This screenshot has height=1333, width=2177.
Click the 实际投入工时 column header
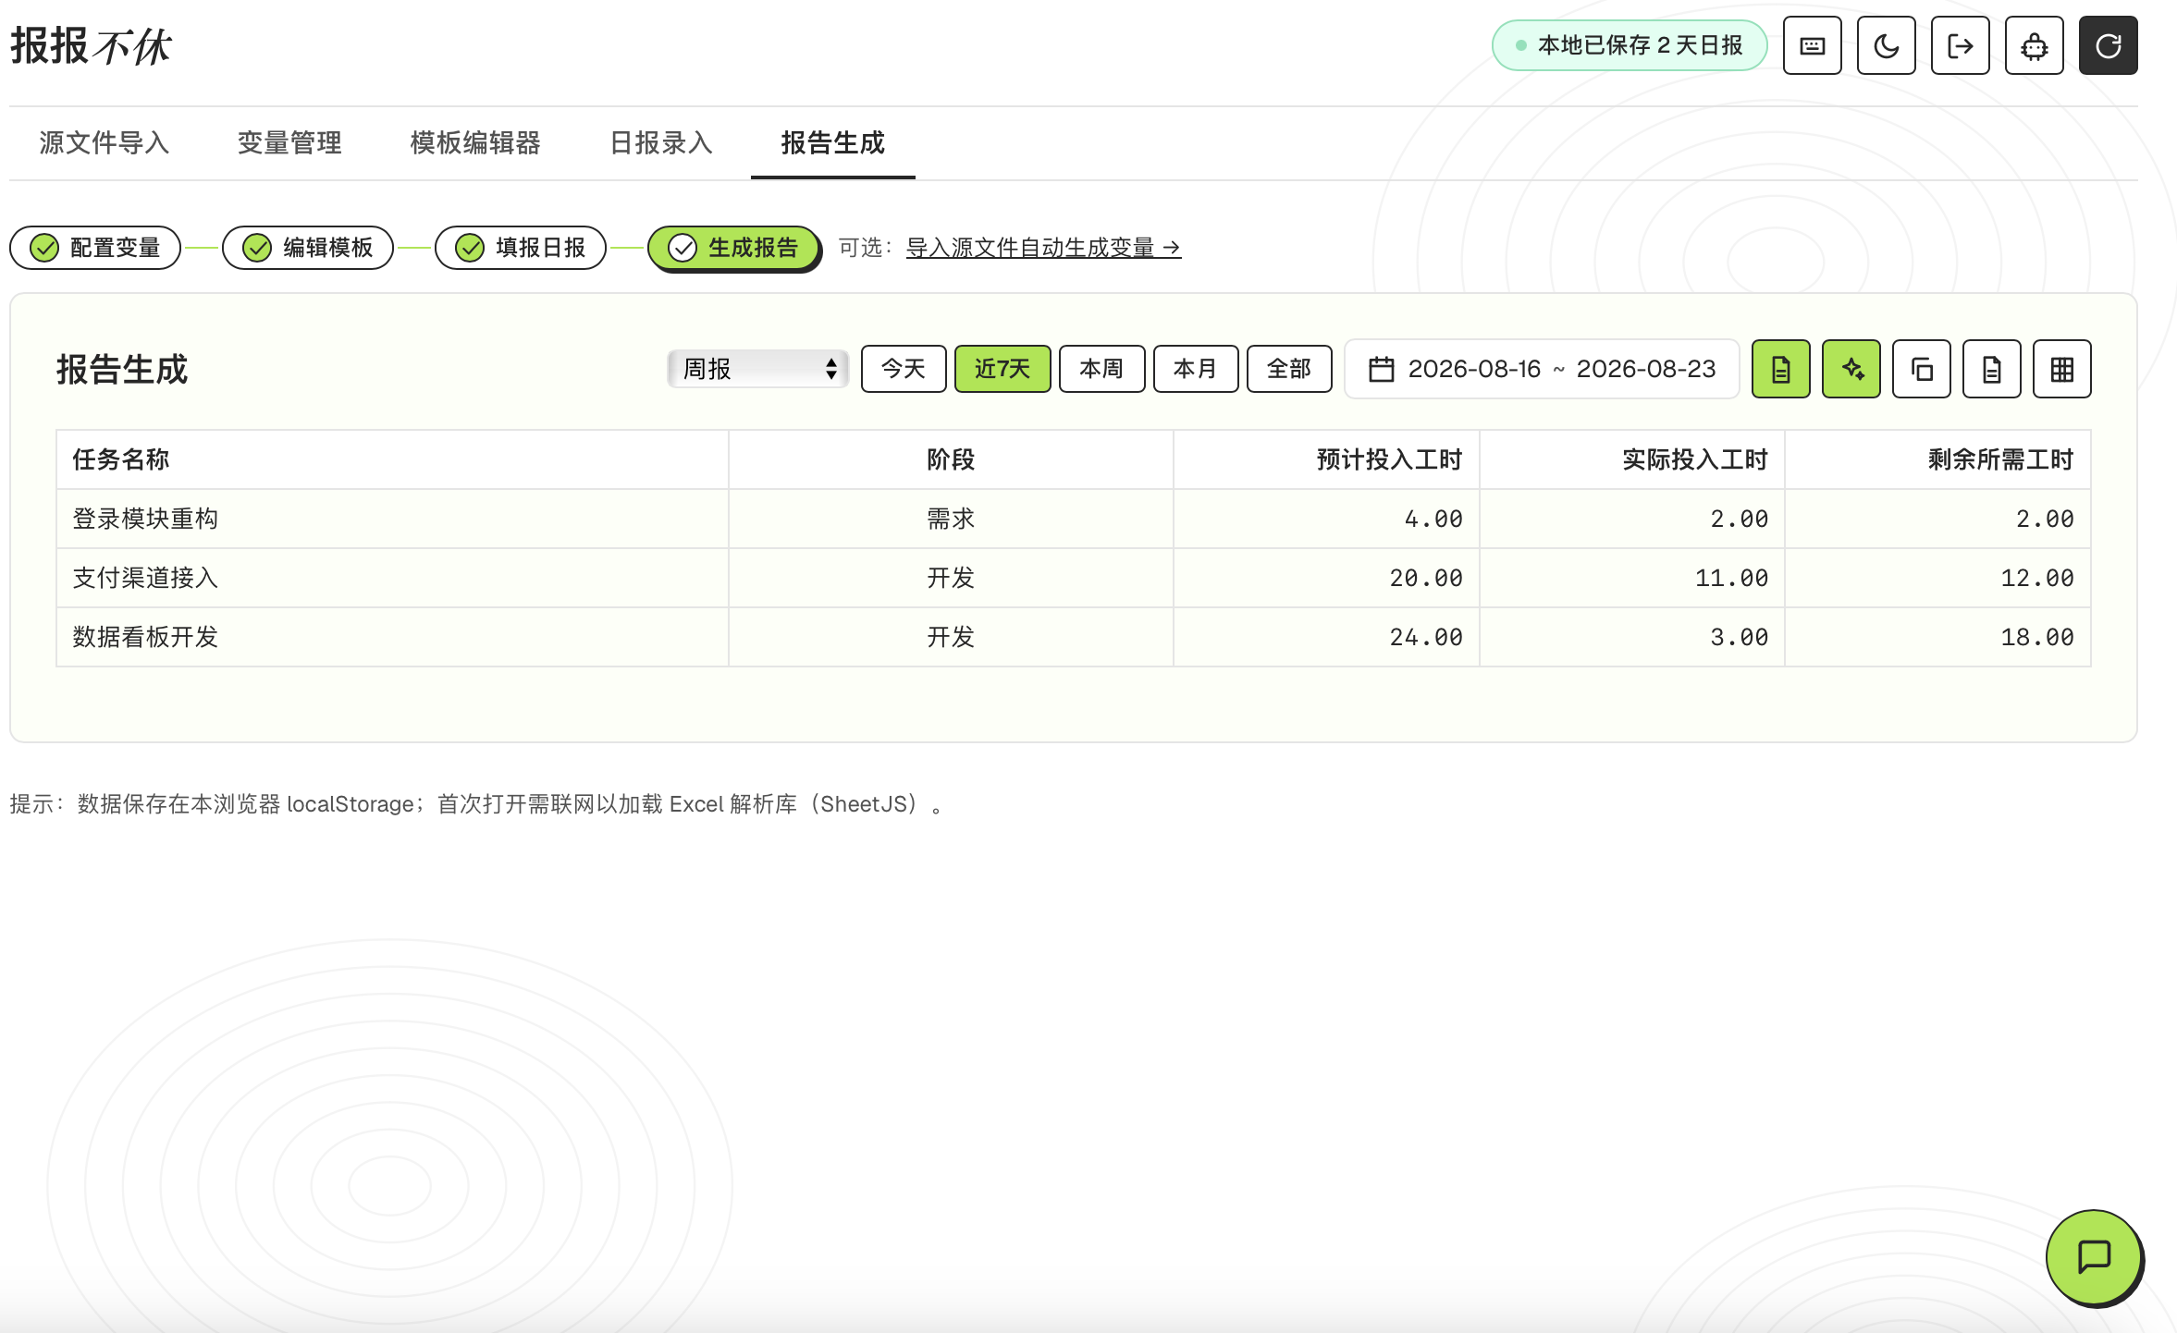coord(1632,459)
